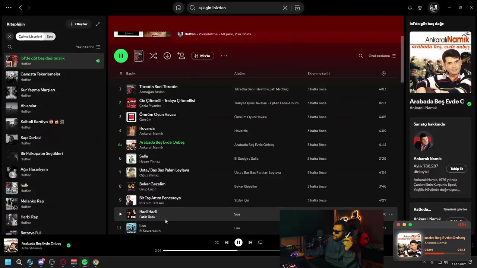
Task: Click Takip Et to follow artist
Action: coord(457,169)
